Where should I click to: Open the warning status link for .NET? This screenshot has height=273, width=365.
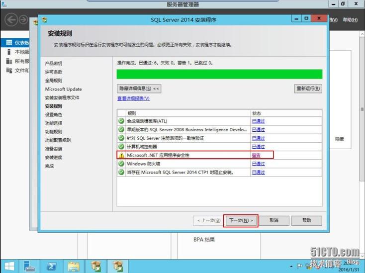point(256,155)
